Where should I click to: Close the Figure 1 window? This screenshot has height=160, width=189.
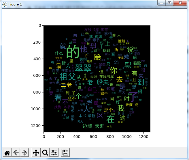180,3
